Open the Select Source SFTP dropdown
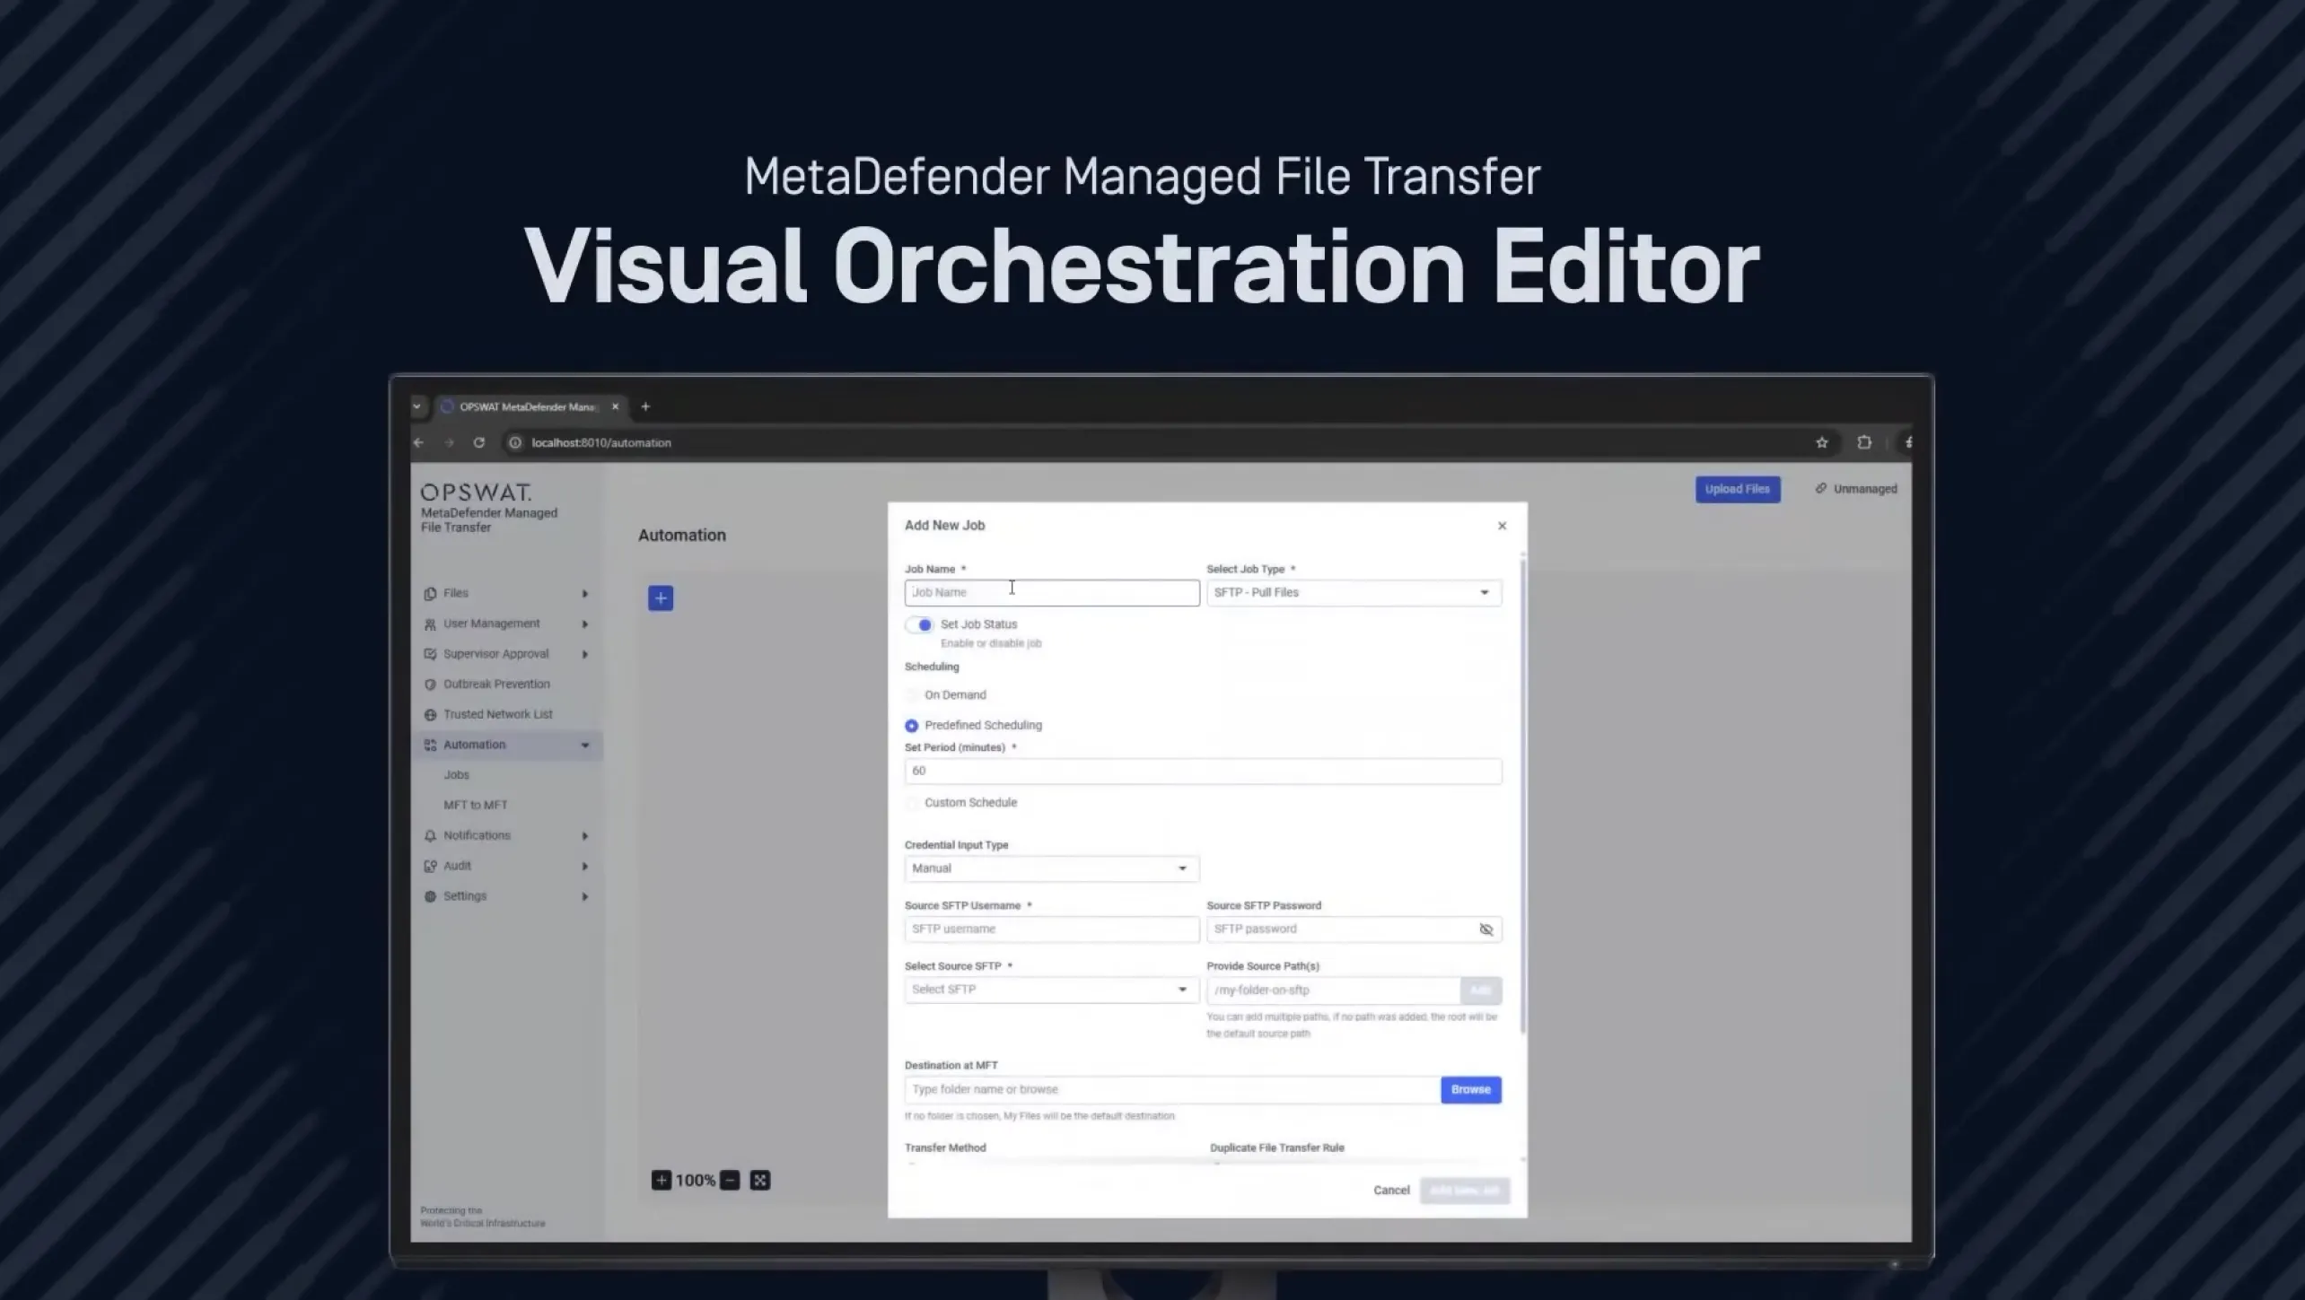 click(1051, 990)
